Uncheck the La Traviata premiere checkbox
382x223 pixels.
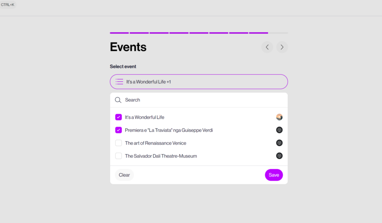click(x=119, y=130)
